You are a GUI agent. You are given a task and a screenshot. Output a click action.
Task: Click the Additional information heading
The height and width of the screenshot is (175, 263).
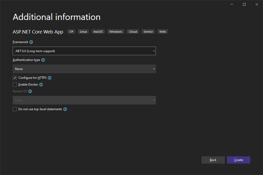point(57,17)
